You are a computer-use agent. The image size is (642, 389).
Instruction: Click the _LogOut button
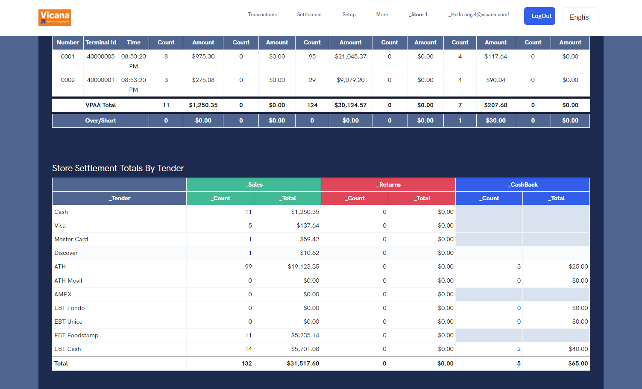coord(539,16)
